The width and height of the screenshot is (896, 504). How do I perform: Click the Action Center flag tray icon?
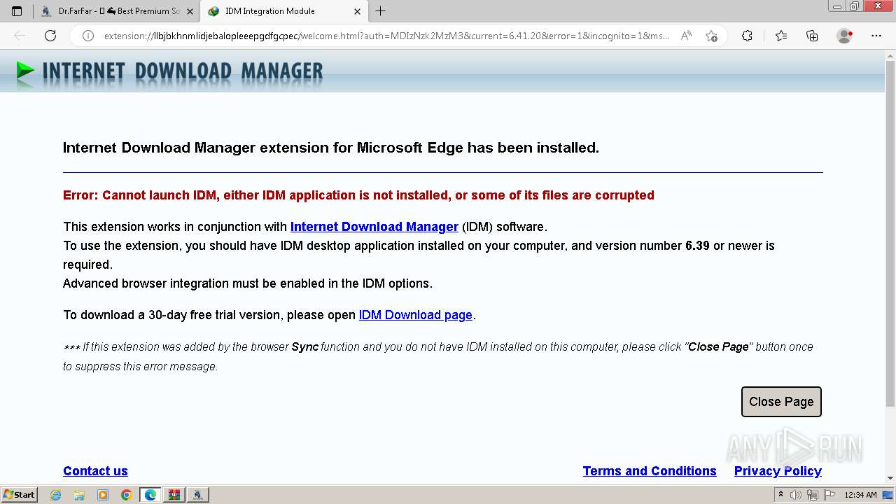point(829,495)
